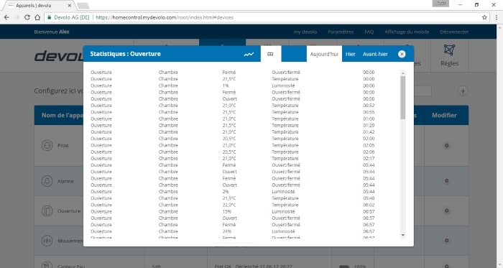Close the Statistiques dialog
503x268 pixels.
402,54
